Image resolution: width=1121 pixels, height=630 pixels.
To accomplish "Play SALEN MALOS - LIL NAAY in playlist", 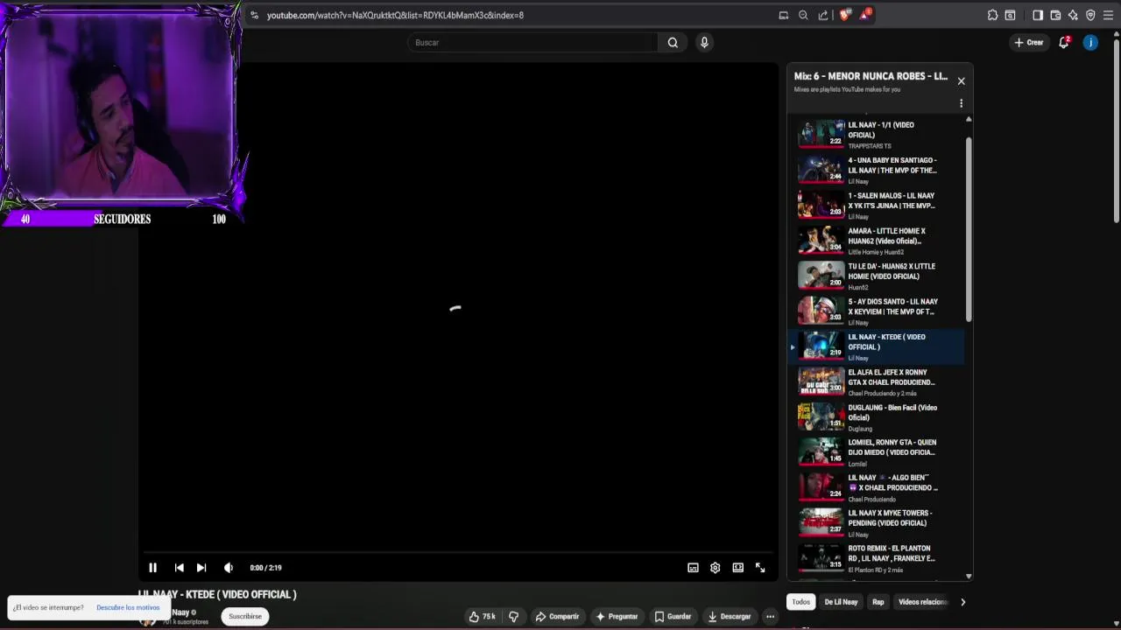I will tap(876, 205).
